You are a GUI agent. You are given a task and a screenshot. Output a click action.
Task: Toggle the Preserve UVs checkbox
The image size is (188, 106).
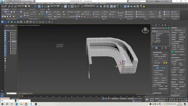click(x=172, y=68)
